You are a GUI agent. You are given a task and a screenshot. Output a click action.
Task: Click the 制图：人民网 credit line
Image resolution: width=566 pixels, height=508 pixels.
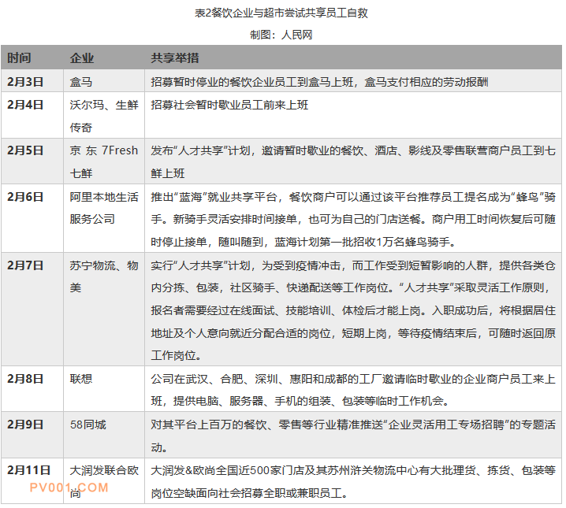coord(282,35)
